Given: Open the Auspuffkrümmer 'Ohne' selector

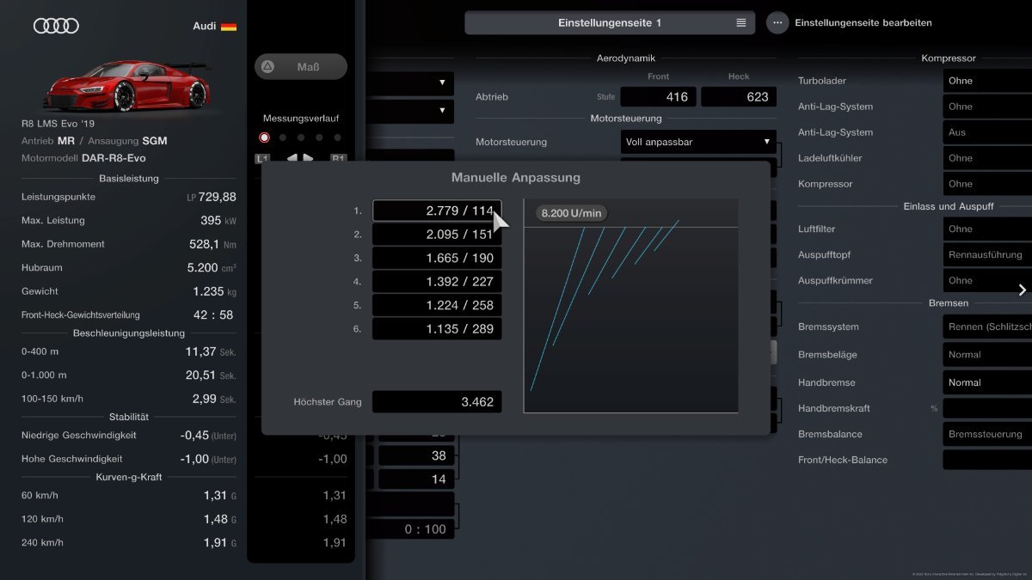Looking at the screenshot, I should 987,280.
